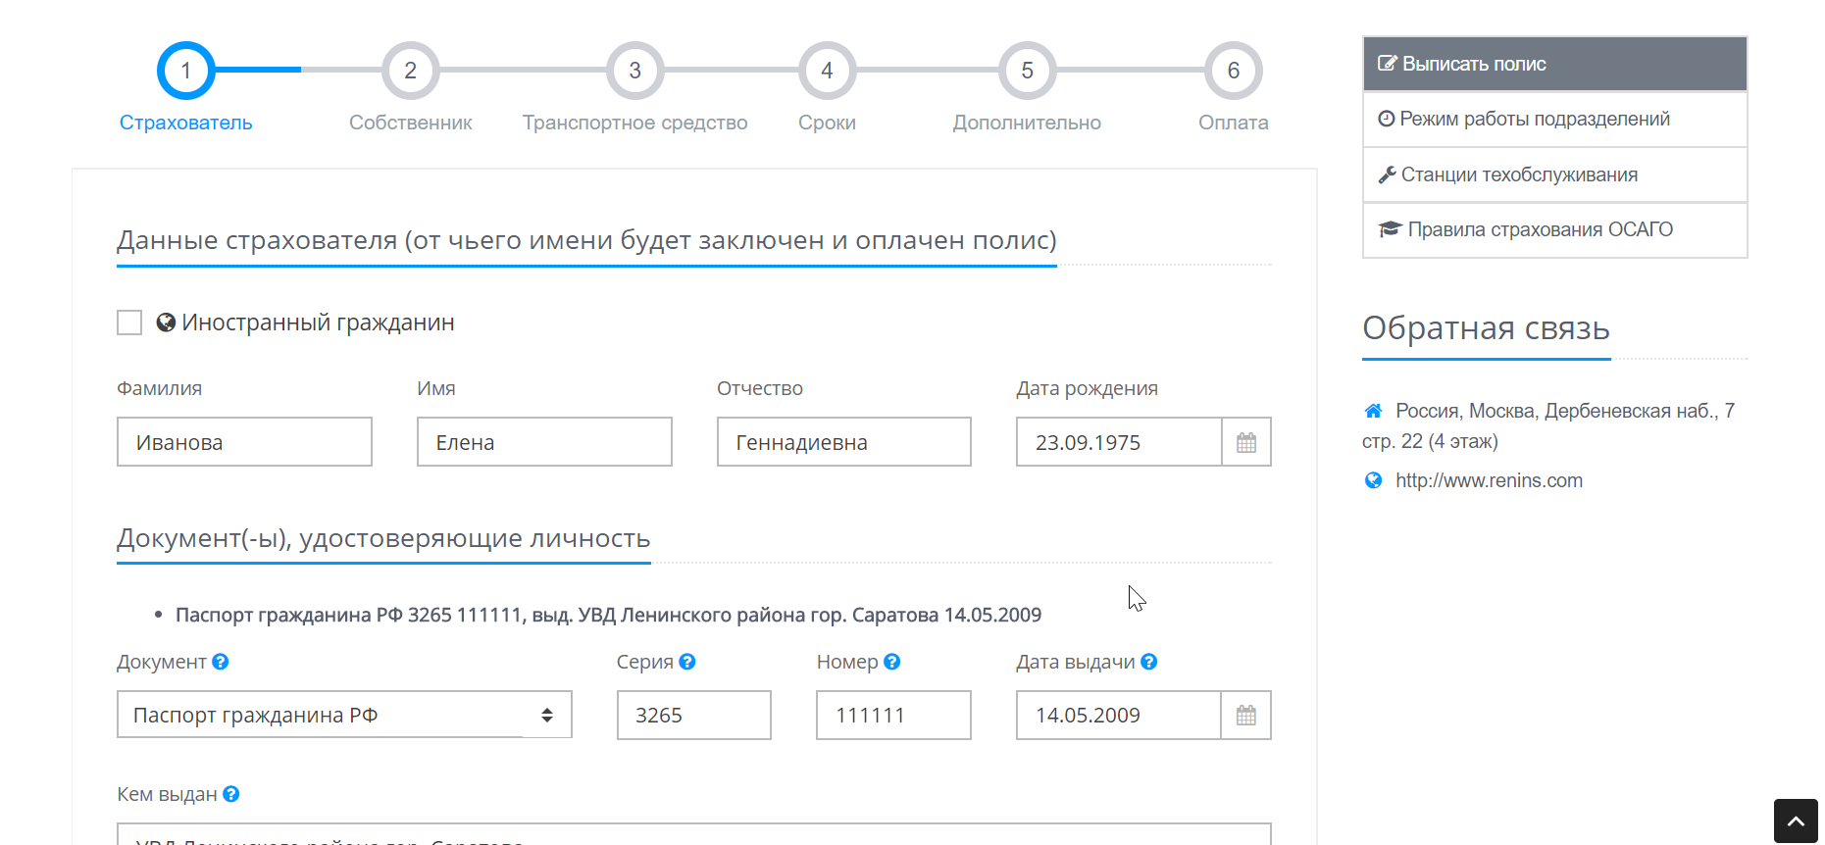Select Выписать полис in the side menu

click(x=1554, y=64)
